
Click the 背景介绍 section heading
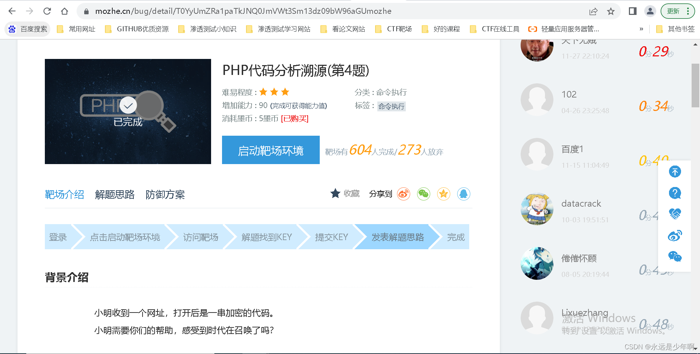(67, 277)
